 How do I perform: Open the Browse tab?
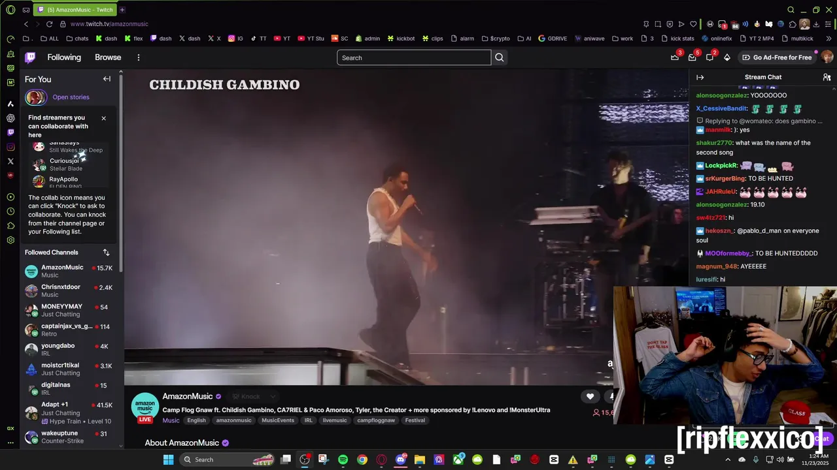108,57
